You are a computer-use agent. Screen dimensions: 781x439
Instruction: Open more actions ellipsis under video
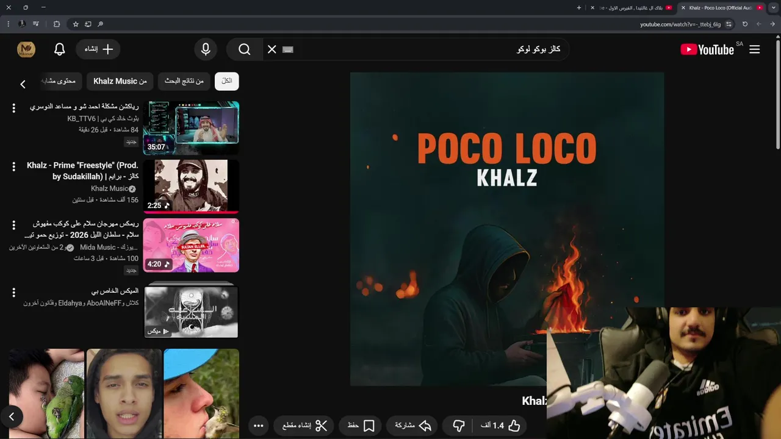pos(258,426)
